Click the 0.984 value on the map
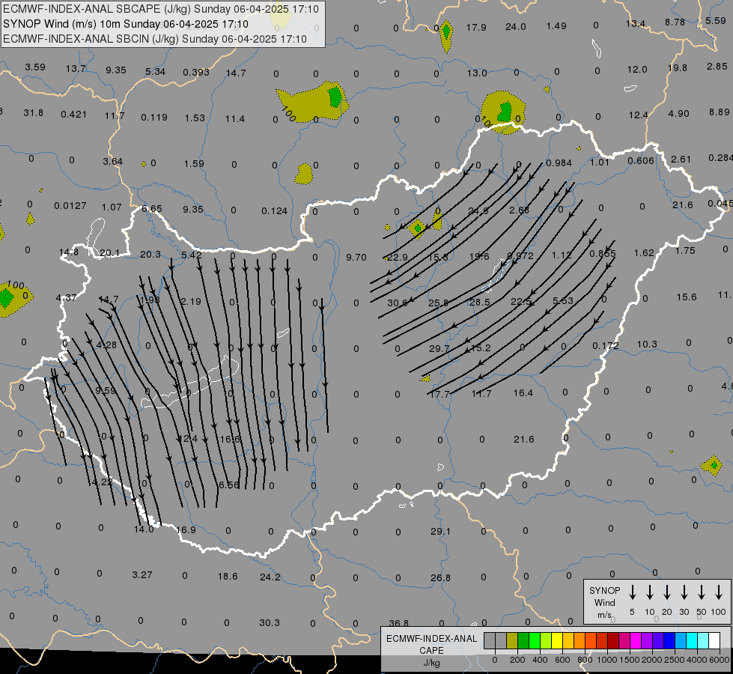This screenshot has height=674, width=733. tap(559, 163)
